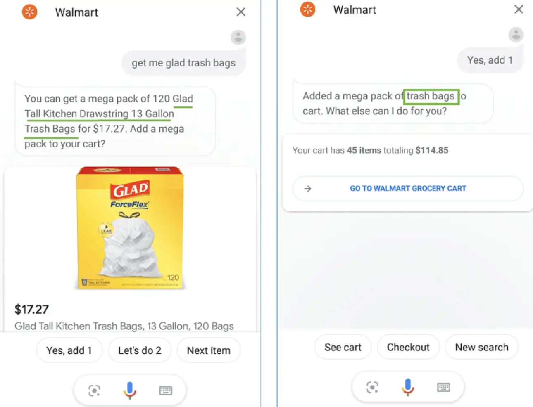Tap the "Checkout" button
Screen dimensions: 533x407
tap(408, 347)
